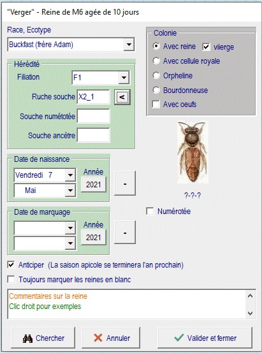Click the green checkmark on Valider et fermer

pyautogui.click(x=179, y=338)
